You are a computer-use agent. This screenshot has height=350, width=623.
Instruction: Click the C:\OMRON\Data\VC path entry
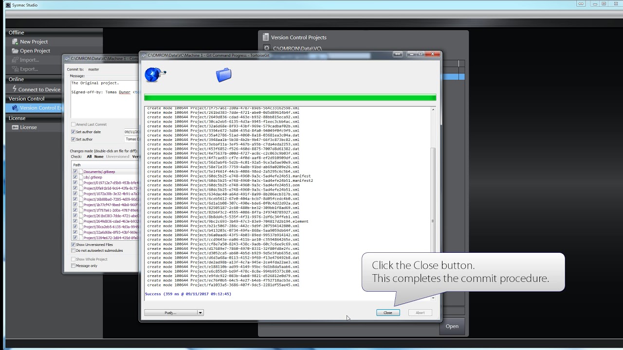[x=297, y=48]
